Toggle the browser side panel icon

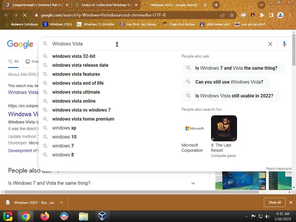[x=271, y=15]
